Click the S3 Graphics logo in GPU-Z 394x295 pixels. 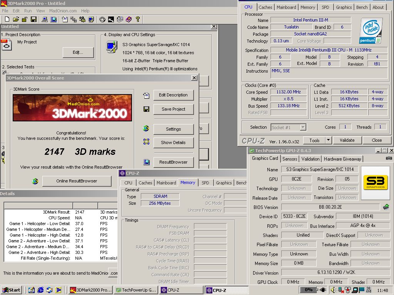pyautogui.click(x=376, y=182)
